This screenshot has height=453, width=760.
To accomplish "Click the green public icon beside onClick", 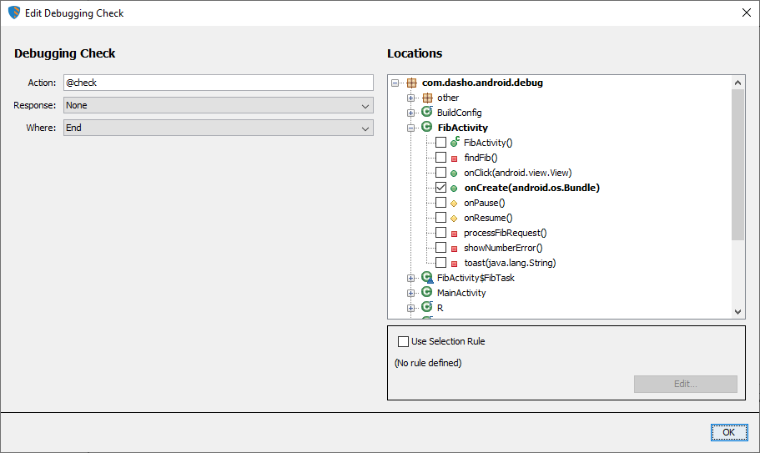I will [454, 174].
